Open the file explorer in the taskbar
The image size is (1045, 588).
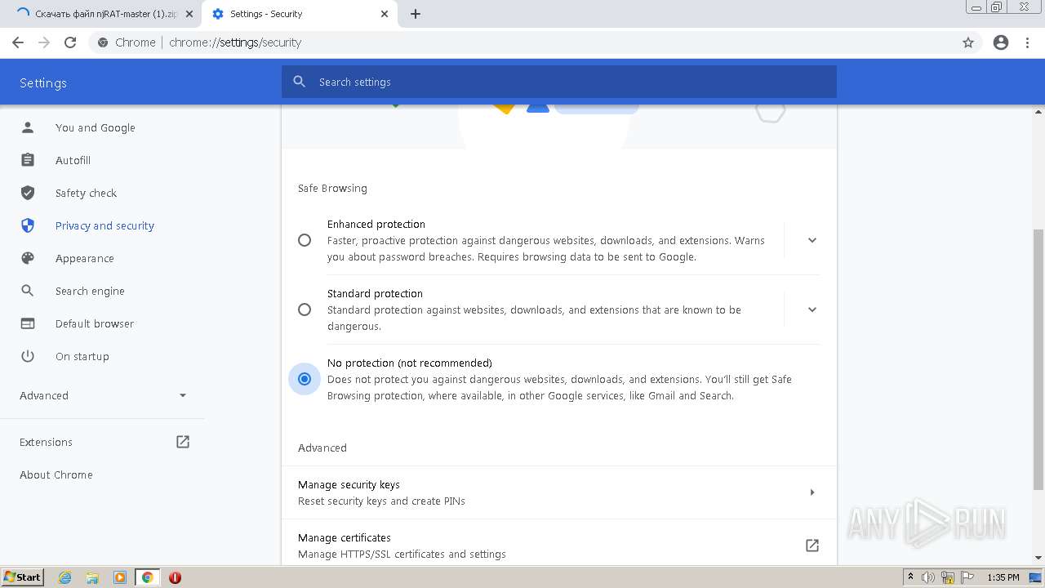coord(92,577)
